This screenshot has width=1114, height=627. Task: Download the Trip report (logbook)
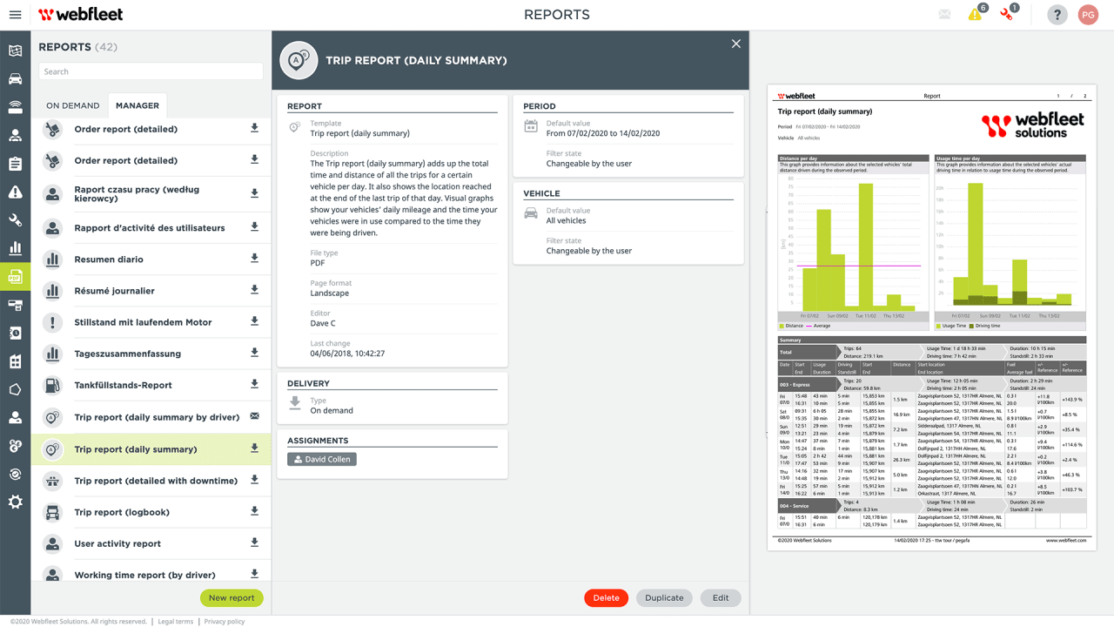[255, 511]
